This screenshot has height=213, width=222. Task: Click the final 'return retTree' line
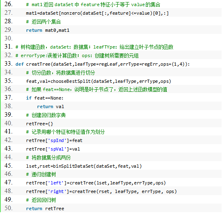45,209
